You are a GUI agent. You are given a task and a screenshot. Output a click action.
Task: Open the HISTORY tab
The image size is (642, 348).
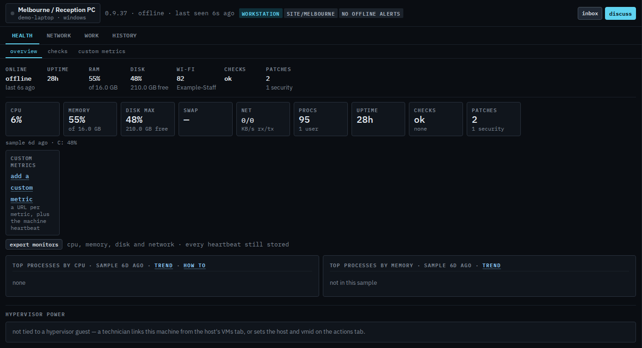pyautogui.click(x=124, y=36)
